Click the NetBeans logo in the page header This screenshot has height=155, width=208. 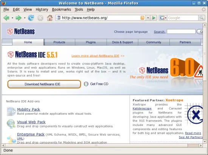click(x=21, y=31)
